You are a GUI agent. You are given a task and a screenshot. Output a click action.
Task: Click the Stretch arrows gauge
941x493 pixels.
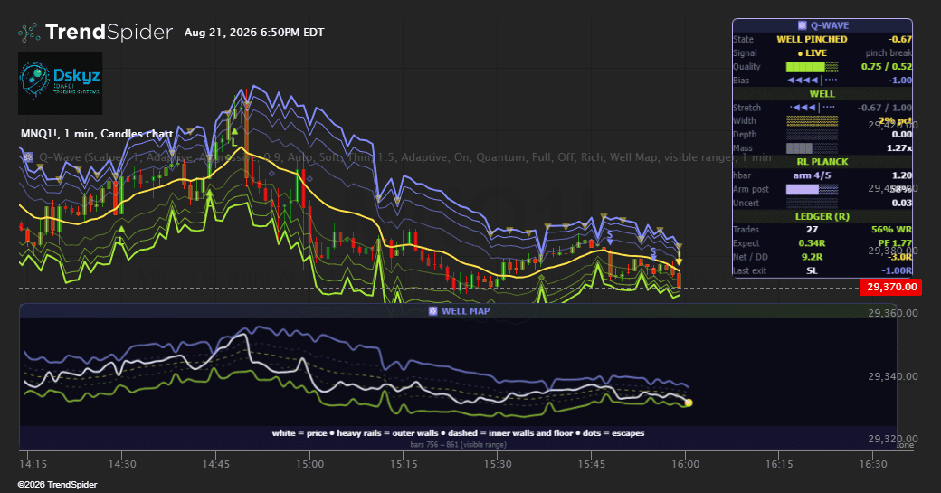click(x=812, y=108)
